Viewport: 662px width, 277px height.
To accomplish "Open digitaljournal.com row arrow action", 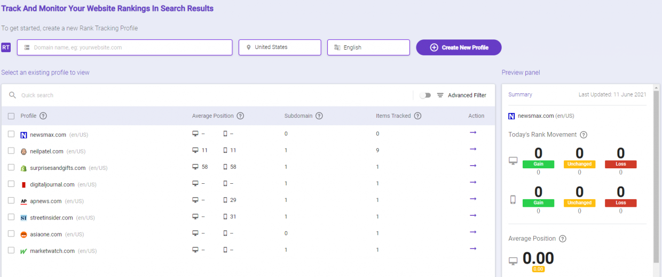I will [473, 182].
